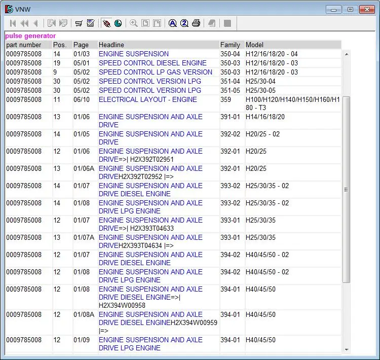
Task: Click the part number column header
Action: pyautogui.click(x=24, y=45)
